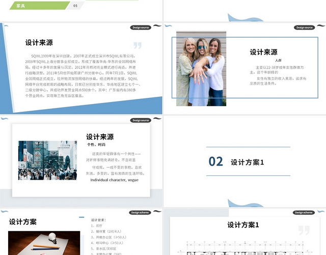
Task: Select the 设计来源 heading beside the women photo
Action: [x=264, y=52]
